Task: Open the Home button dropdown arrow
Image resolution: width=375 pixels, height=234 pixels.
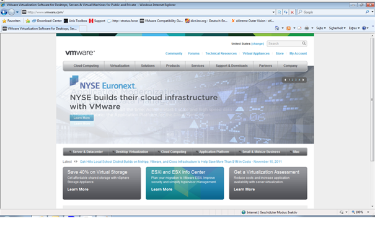Action: 283,28
